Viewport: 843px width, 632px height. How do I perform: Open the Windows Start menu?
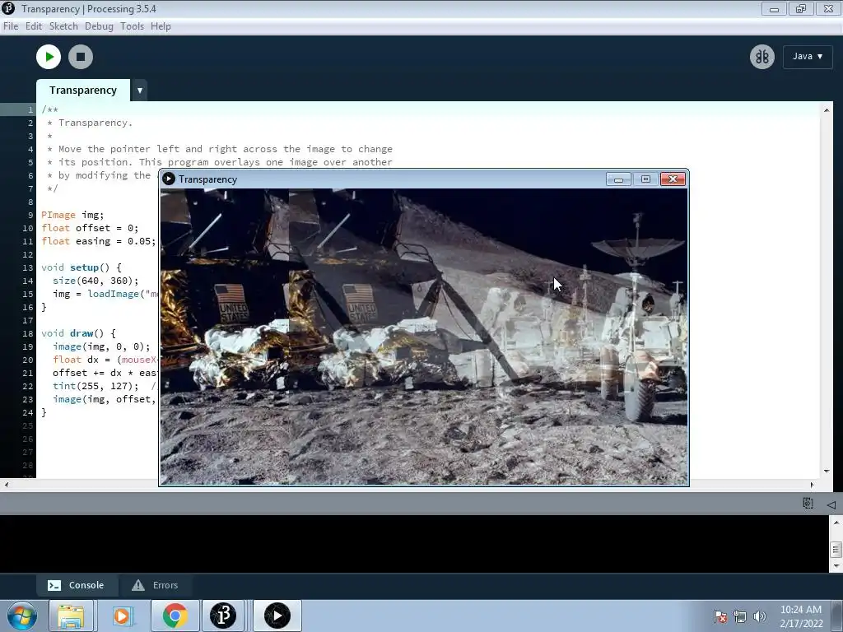tap(22, 616)
